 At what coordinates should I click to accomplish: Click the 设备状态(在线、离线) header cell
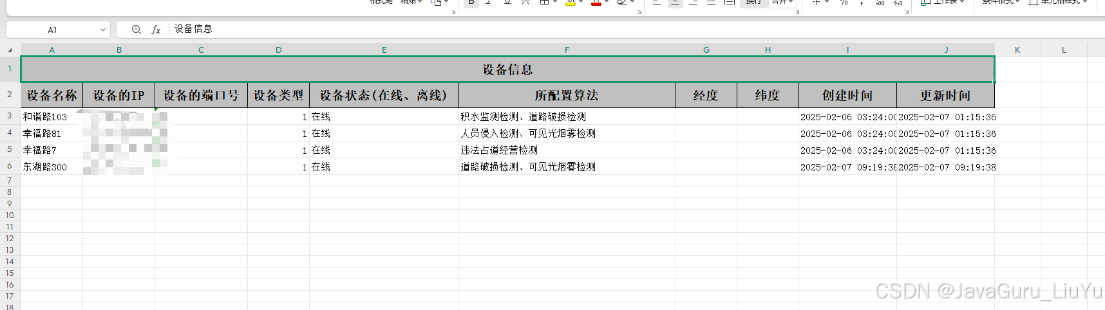[384, 95]
